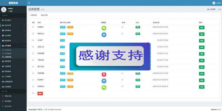Image resolution: width=222 pixels, height=111 pixels.
Task: Click the 感谢支持 banner image
Action: point(110,56)
